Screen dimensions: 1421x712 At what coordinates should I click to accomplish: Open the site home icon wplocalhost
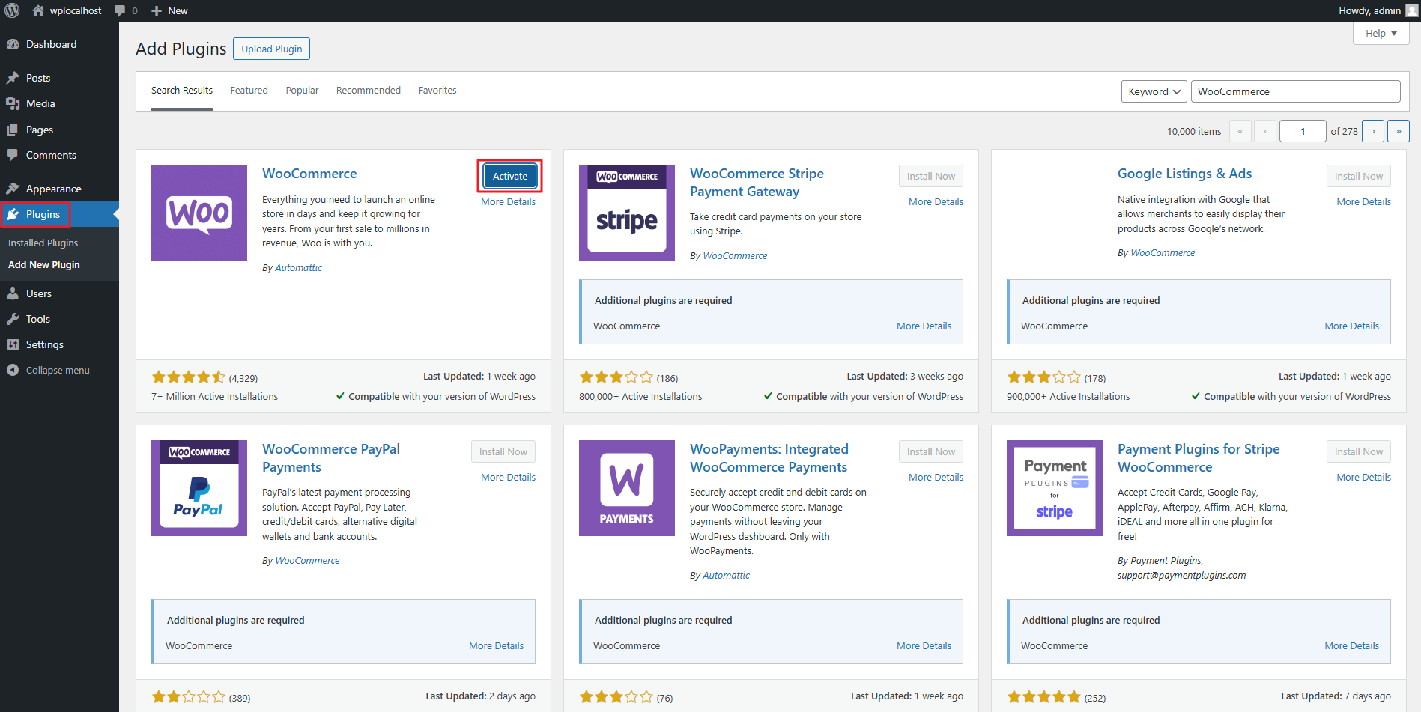tap(38, 10)
